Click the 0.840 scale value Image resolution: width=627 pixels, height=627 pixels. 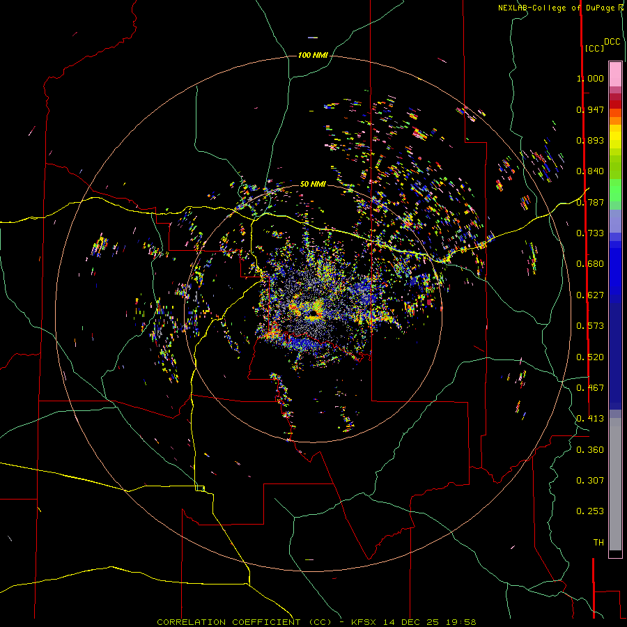pyautogui.click(x=590, y=171)
